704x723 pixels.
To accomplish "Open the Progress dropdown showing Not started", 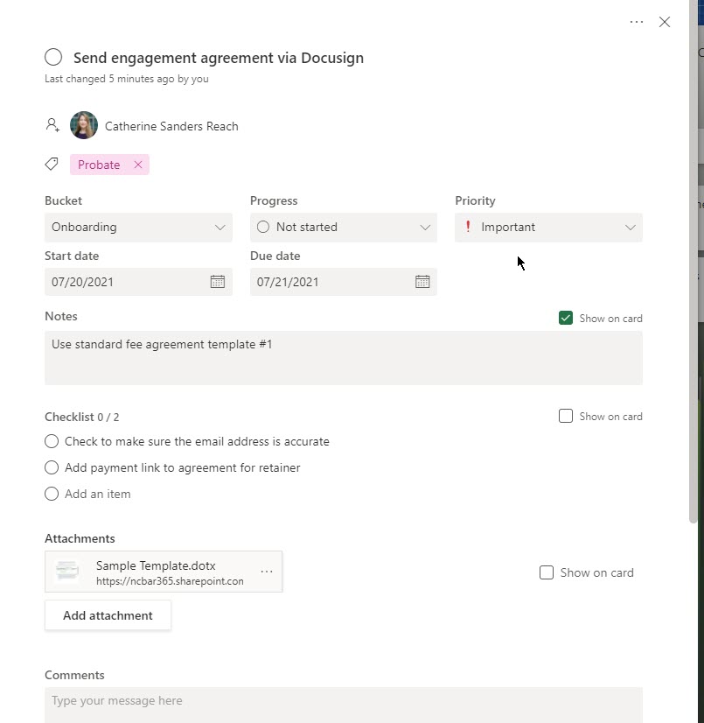I will 343,227.
